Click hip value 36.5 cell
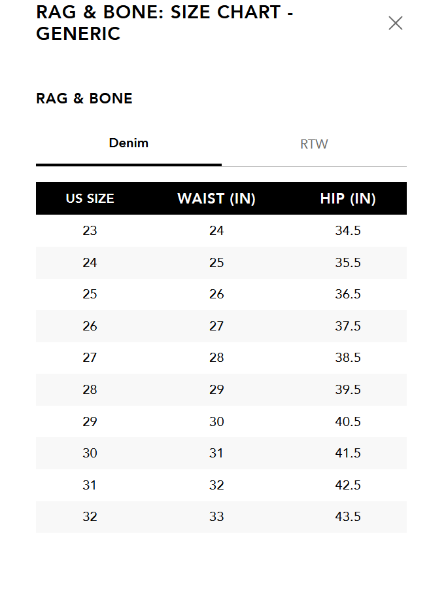Viewport: 446px width, 589px height. click(348, 294)
